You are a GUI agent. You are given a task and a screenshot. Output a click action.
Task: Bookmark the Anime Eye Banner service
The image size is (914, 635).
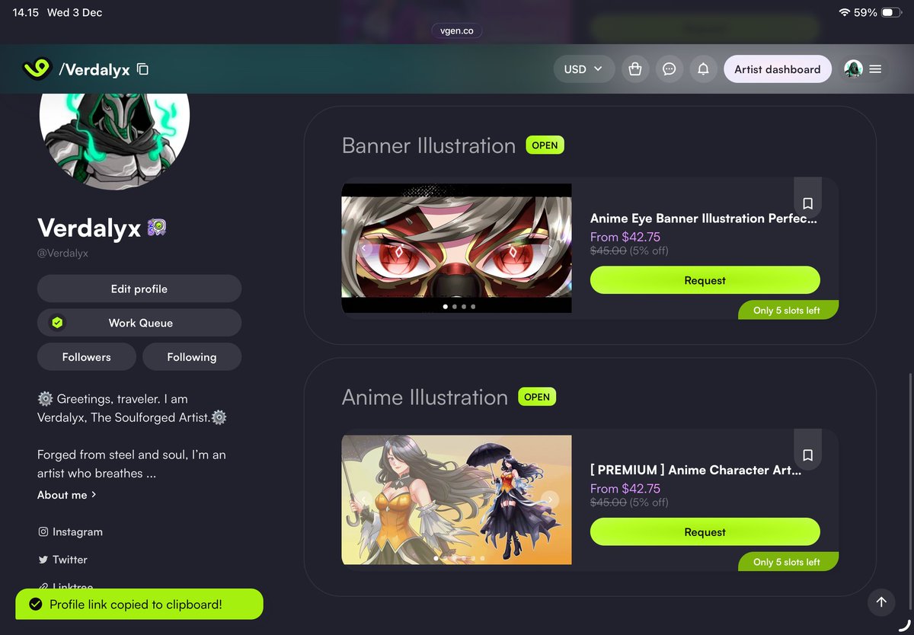808,203
